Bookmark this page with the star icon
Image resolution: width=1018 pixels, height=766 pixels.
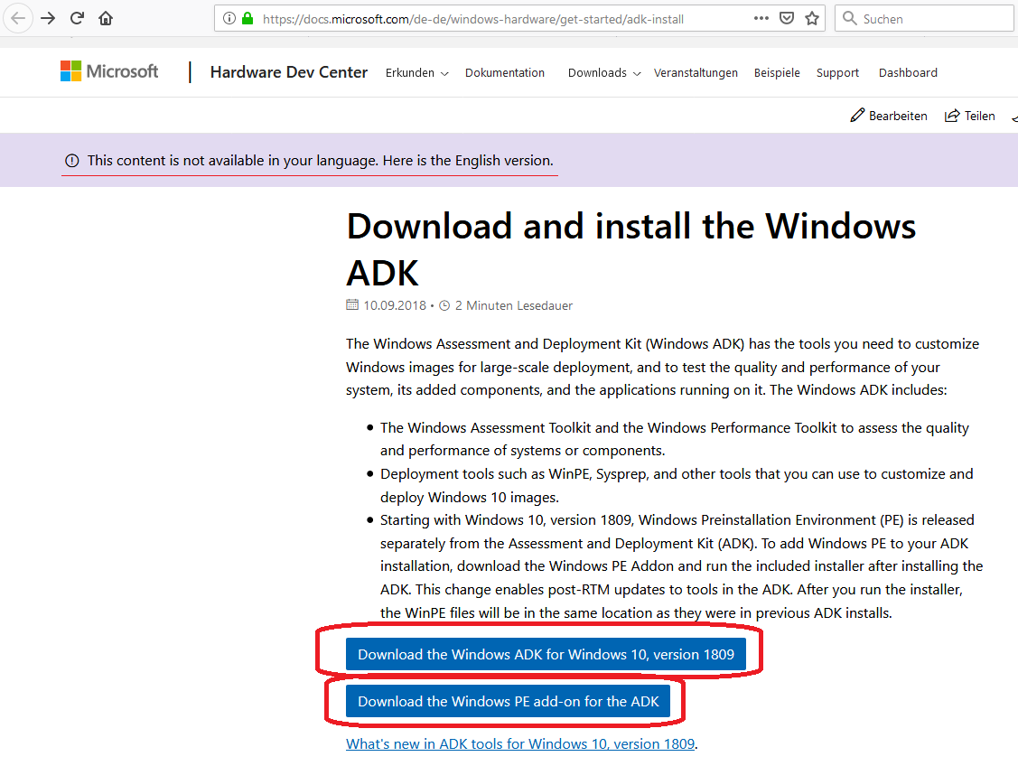[811, 18]
